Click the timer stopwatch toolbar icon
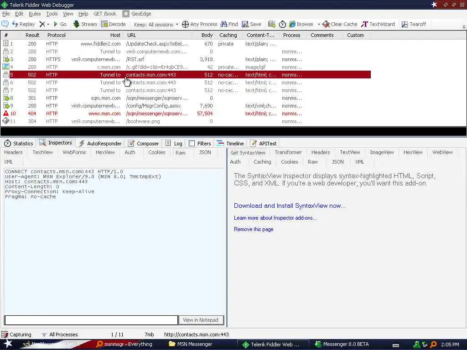Screen dimensions: 467x350 pyautogui.click(x=282, y=24)
